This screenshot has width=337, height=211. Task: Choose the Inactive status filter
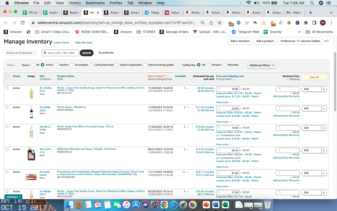click(x=56, y=65)
